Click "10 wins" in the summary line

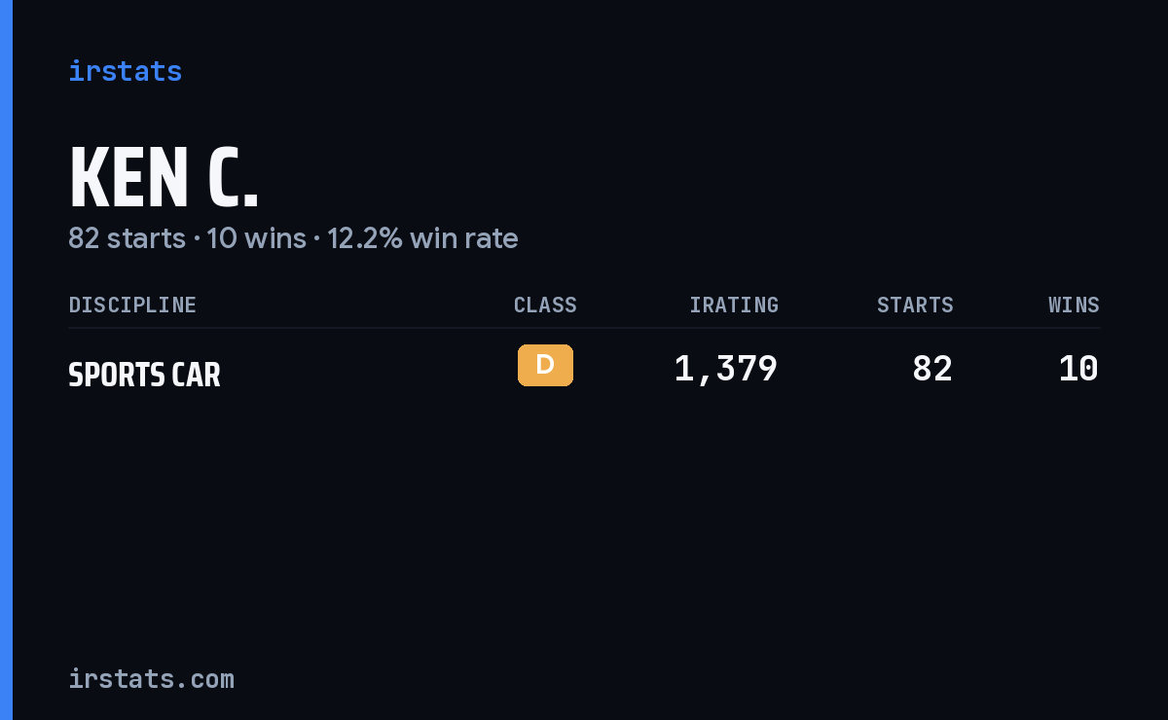pos(256,238)
